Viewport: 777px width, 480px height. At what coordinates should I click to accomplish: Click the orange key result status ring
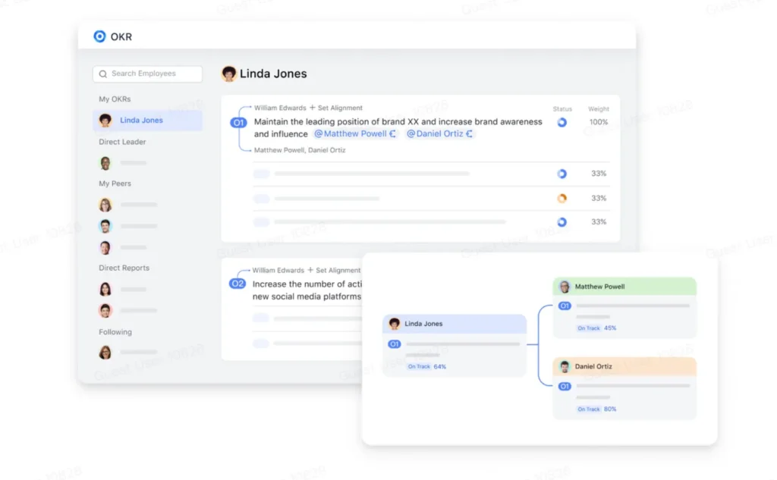[562, 198]
